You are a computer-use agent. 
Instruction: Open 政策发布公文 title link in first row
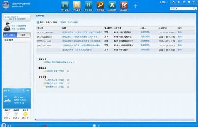[83, 33]
